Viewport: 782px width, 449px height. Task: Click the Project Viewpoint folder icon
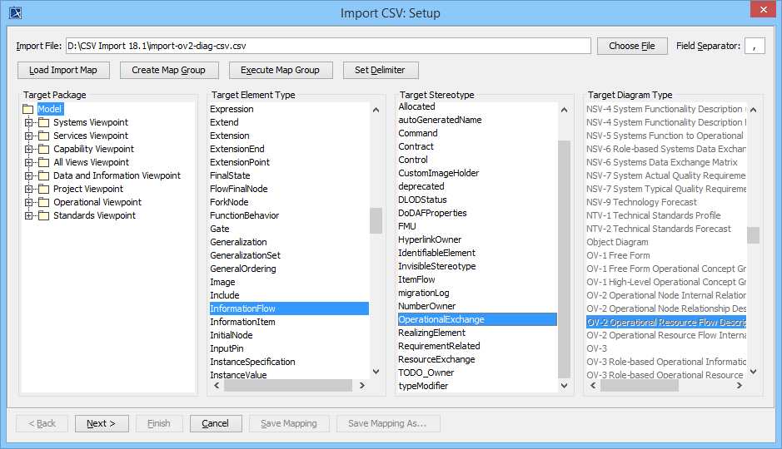(44, 189)
